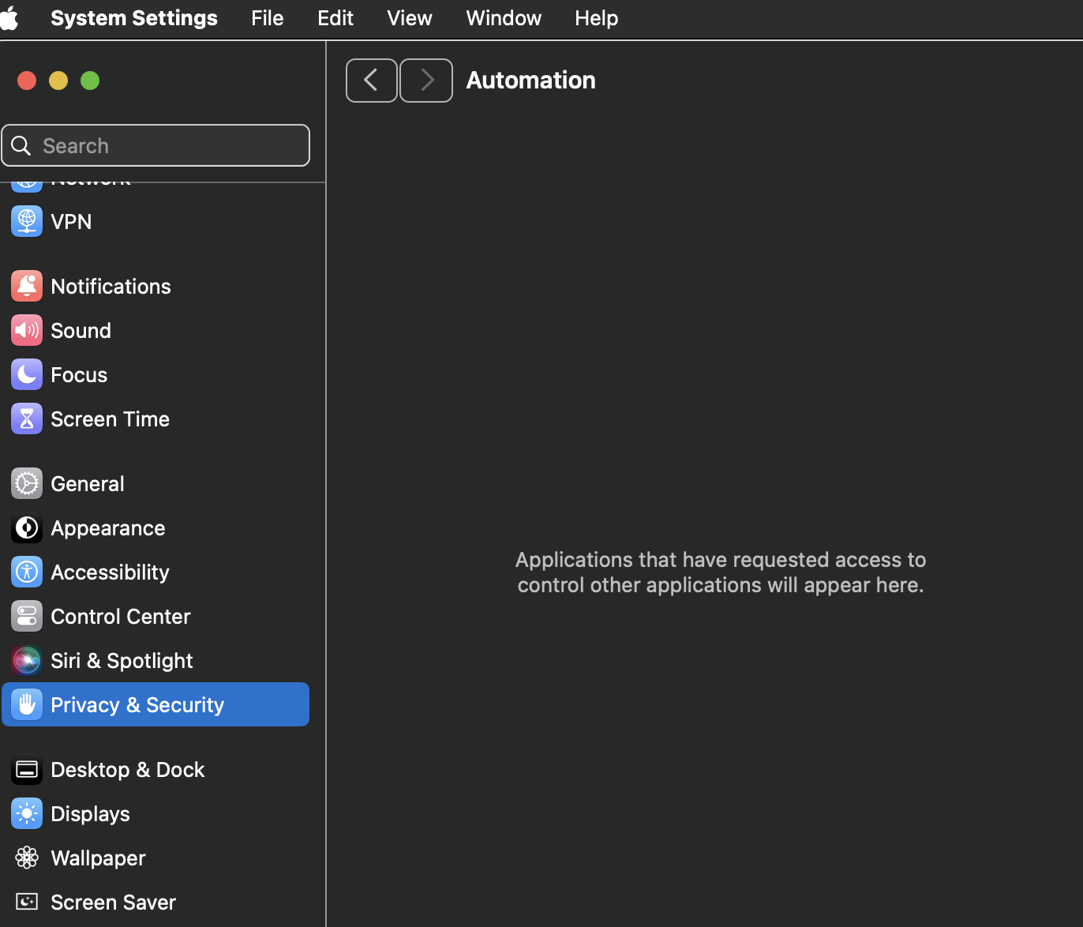The height and width of the screenshot is (927, 1083).
Task: Open the Displays sun icon
Action: (x=27, y=814)
